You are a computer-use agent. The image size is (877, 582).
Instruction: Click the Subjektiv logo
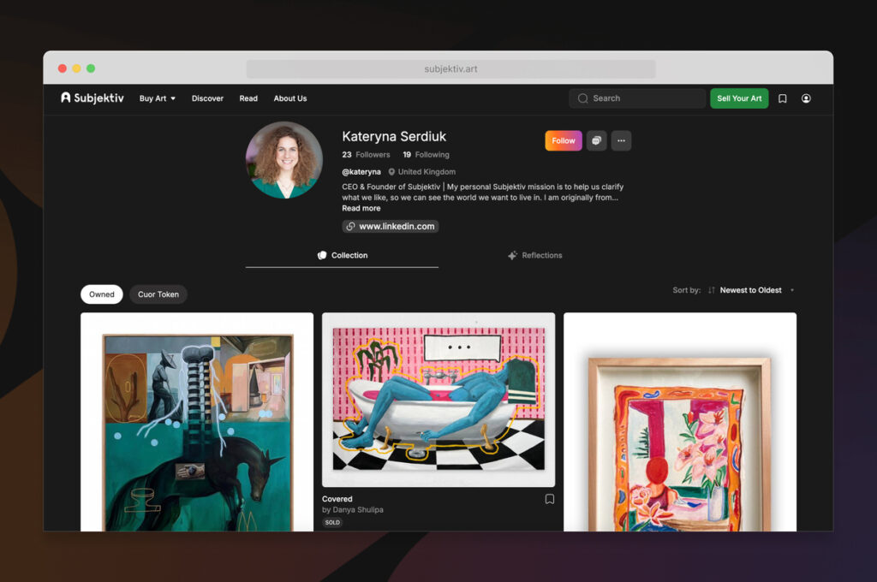[92, 98]
